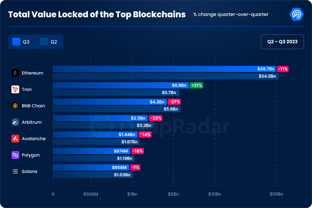Open the Q2 – Q3 2023 period selector
The width and height of the screenshot is (312, 208).
coord(282,41)
